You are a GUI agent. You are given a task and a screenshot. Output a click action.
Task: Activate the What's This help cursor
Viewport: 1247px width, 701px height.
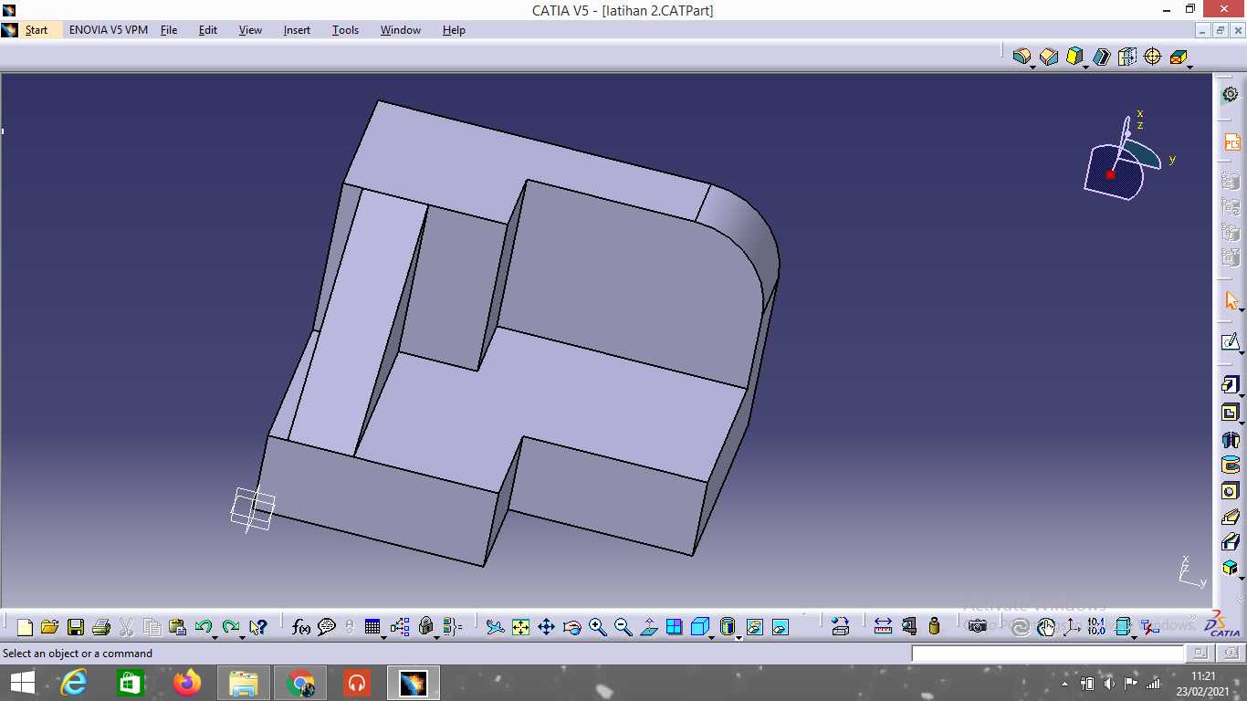point(258,627)
